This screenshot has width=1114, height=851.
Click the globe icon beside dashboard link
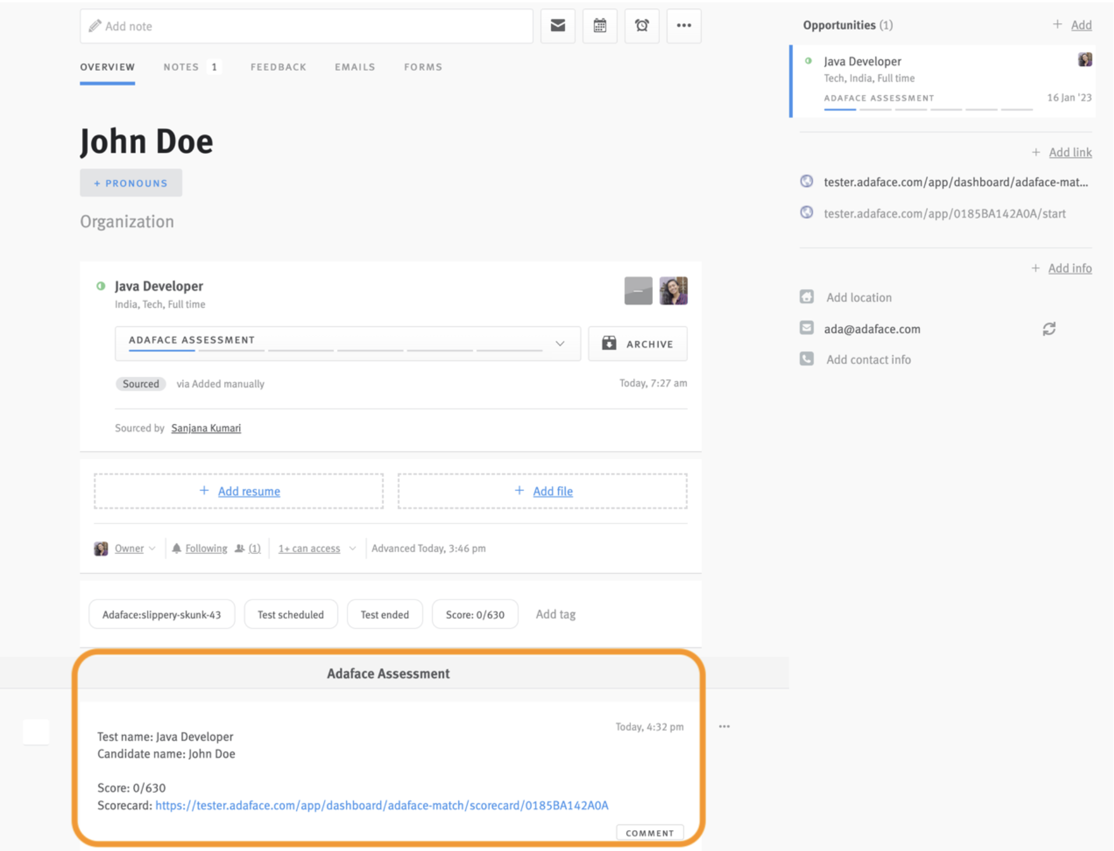click(806, 181)
